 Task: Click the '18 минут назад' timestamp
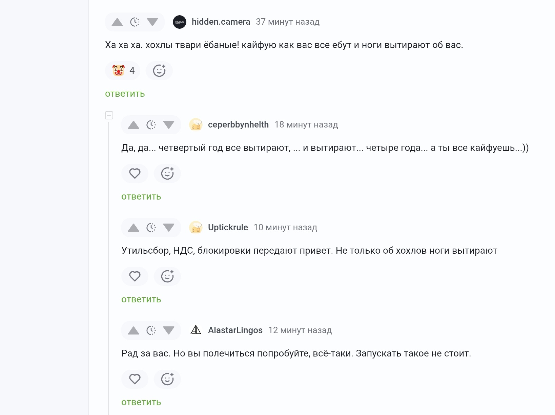(306, 125)
